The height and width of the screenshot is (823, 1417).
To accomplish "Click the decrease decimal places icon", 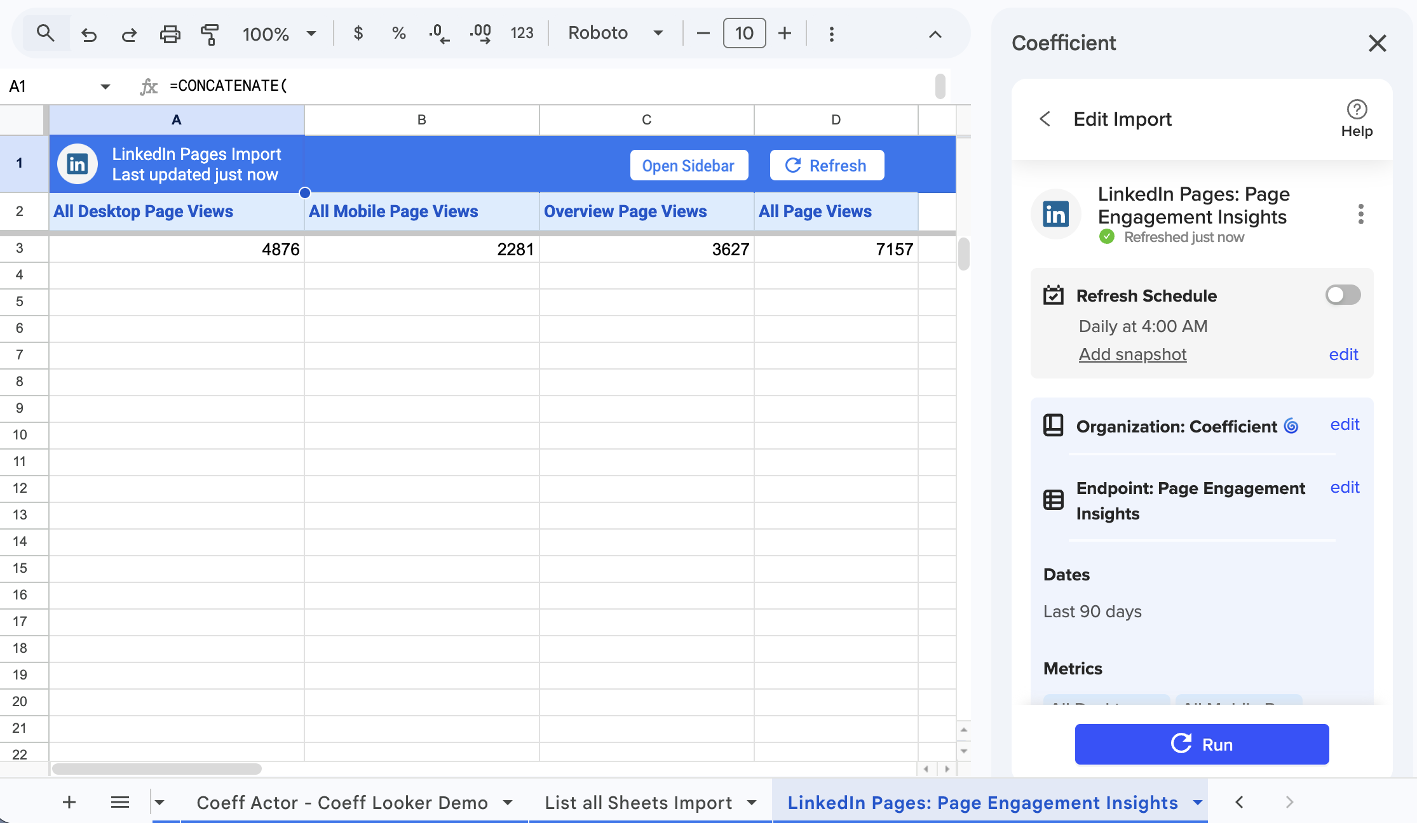I will click(x=439, y=34).
